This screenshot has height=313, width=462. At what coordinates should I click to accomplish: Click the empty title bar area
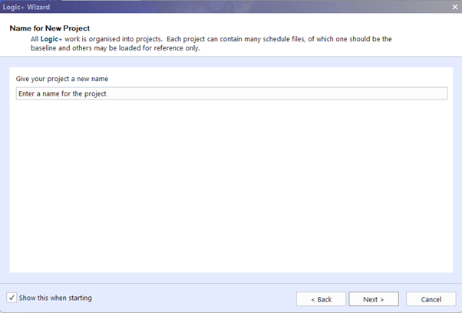230,7
